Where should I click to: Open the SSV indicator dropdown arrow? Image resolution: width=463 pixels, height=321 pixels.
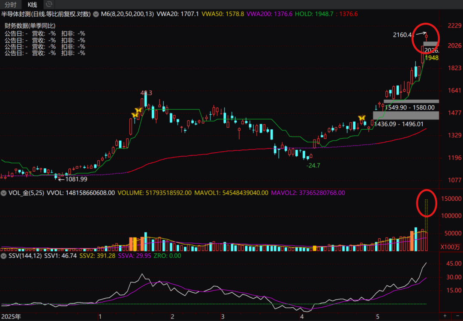pyautogui.click(x=3, y=256)
